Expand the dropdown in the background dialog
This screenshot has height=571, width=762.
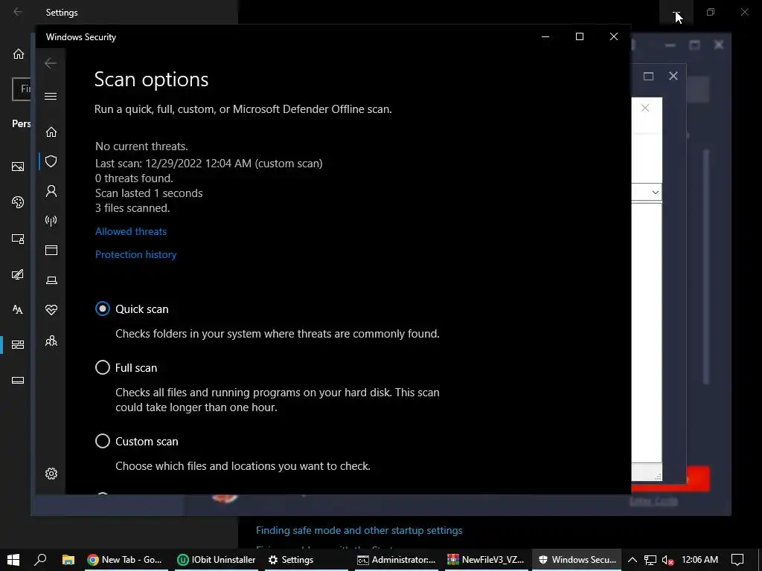655,193
